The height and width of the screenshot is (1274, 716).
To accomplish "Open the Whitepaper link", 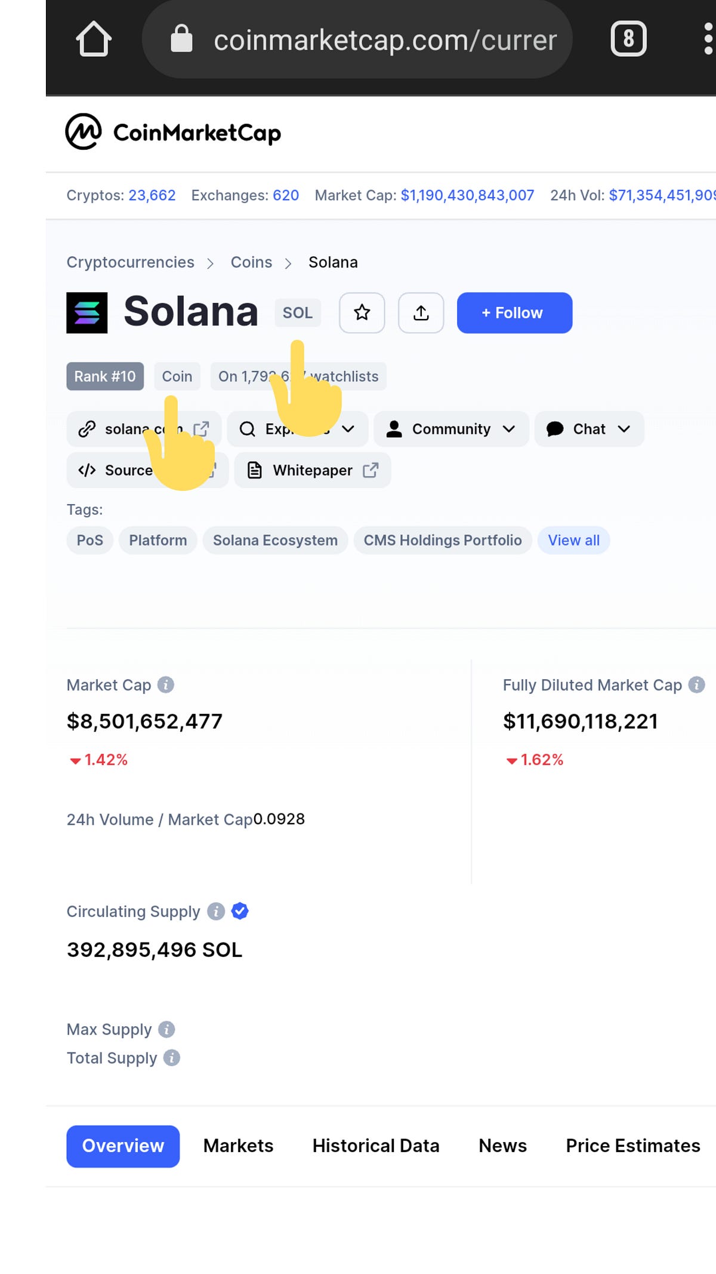I will (313, 470).
